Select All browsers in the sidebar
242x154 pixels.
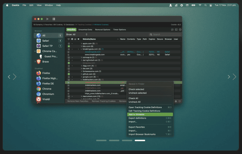pos(49,36)
